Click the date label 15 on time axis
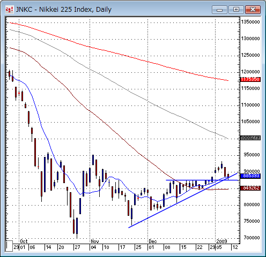Viewport: 266px width, 257px height. pos(183,247)
